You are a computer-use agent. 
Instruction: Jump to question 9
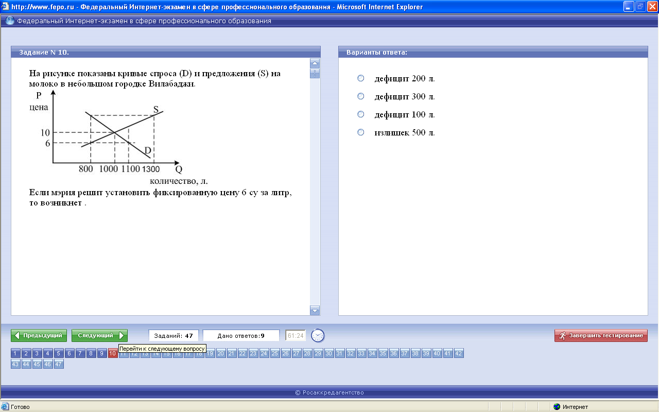[x=102, y=353]
